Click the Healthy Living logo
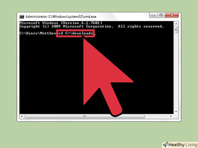Image resolution: width=198 pixels, height=148 pixels. point(180,145)
